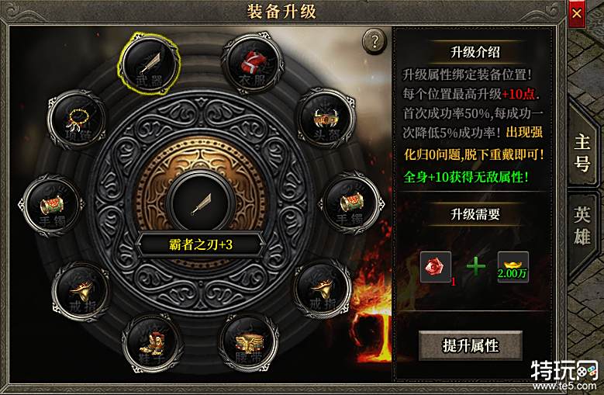Click the 提升属性 upgrade button
The height and width of the screenshot is (395, 604).
point(471,345)
